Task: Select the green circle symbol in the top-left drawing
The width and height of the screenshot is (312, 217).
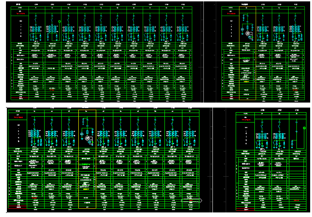Action: 59,21
